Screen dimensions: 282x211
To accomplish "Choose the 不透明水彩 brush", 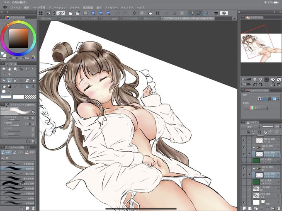I will coord(17,164).
